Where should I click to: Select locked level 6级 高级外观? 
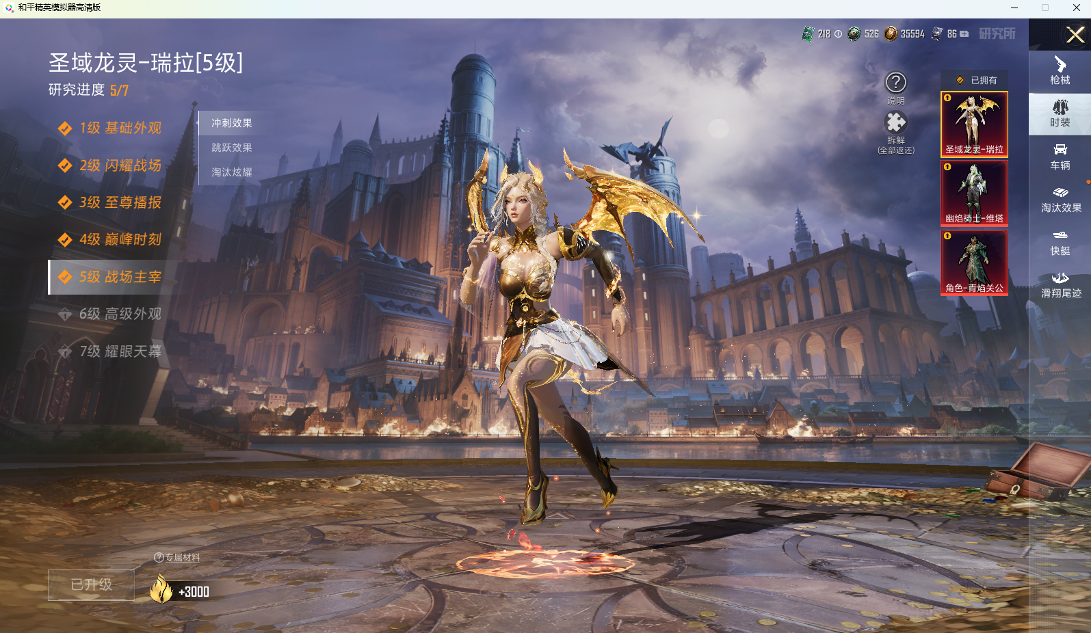click(120, 314)
